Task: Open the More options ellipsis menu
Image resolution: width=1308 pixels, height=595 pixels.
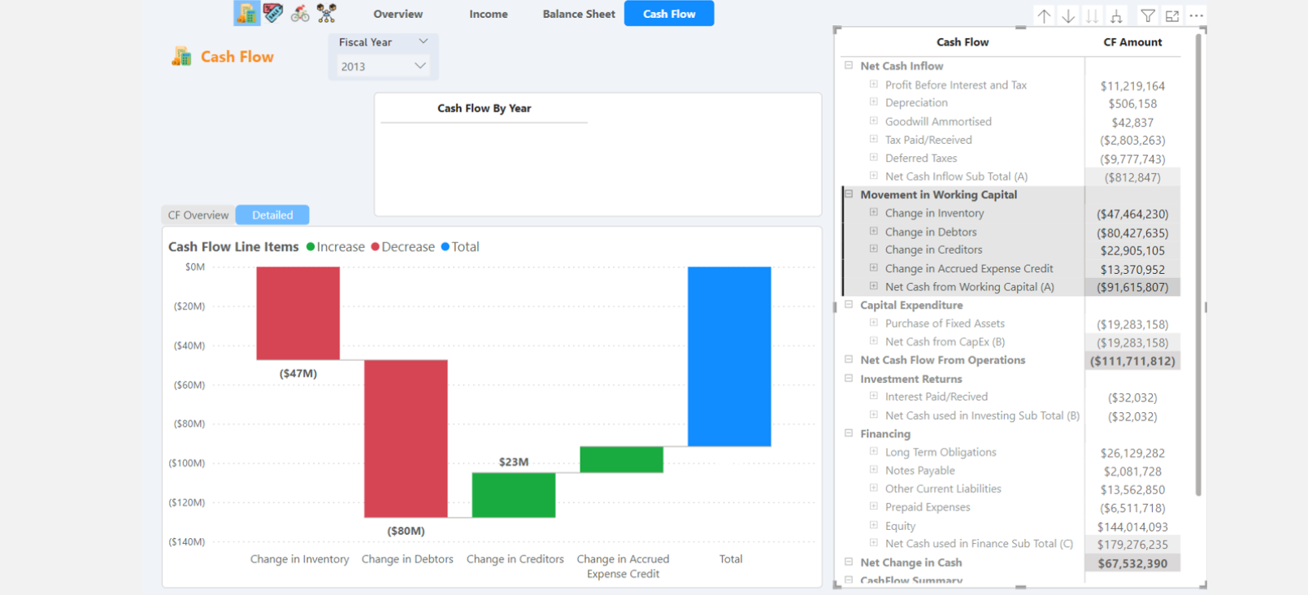Action: tap(1196, 15)
